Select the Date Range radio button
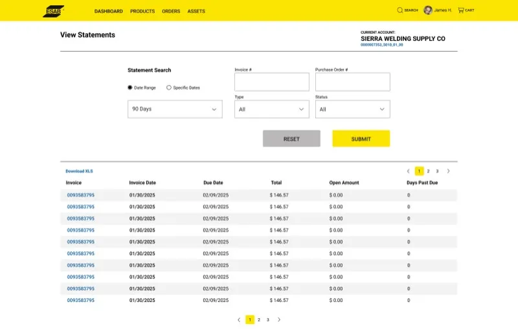 click(x=129, y=87)
